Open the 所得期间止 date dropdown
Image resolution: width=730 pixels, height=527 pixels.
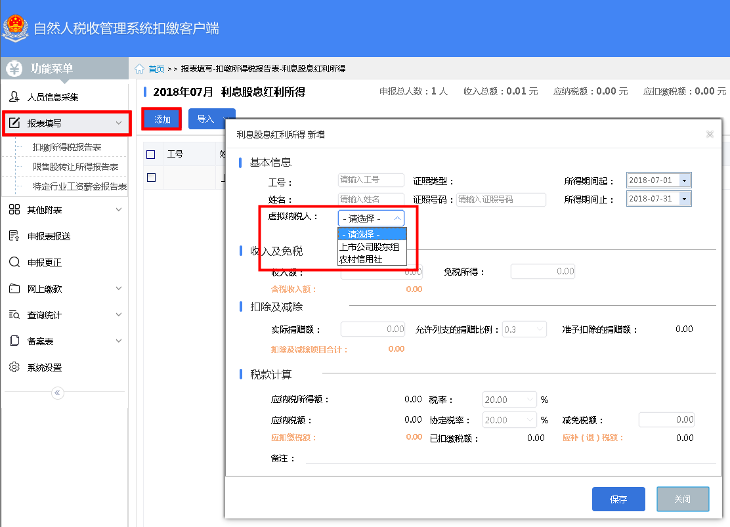pyautogui.click(x=685, y=199)
